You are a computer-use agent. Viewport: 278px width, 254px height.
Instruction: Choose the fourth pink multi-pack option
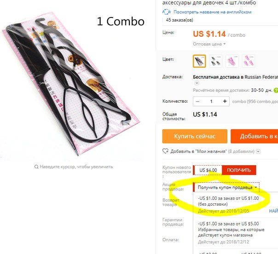point(249,61)
